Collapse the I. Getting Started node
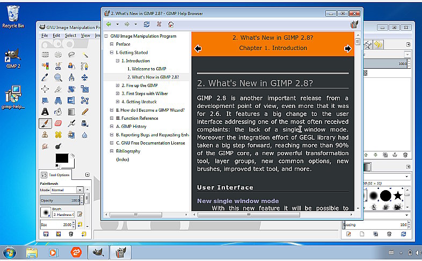 click(112, 53)
